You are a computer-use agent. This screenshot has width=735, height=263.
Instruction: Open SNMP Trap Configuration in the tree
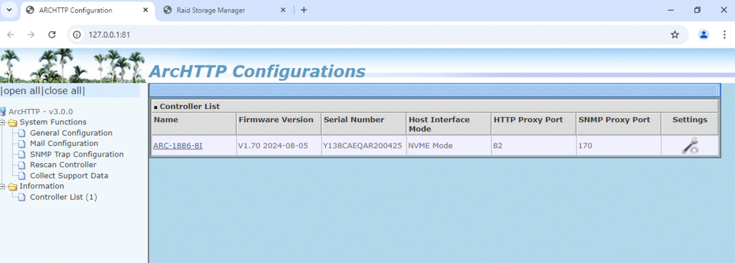(x=77, y=155)
